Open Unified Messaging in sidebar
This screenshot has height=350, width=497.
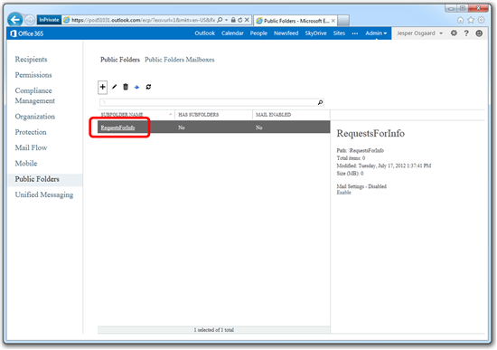[44, 194]
